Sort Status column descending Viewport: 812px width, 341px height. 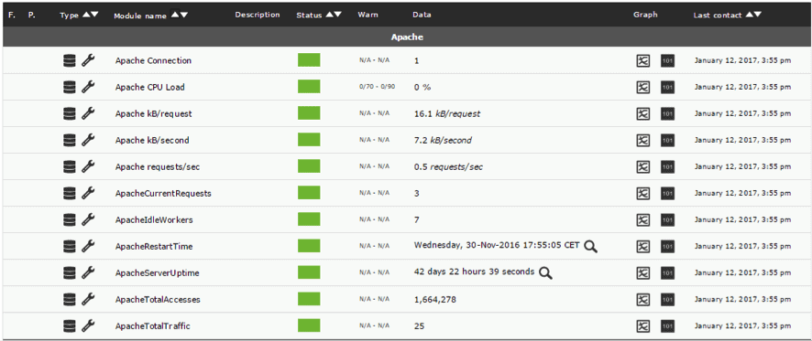(x=337, y=15)
